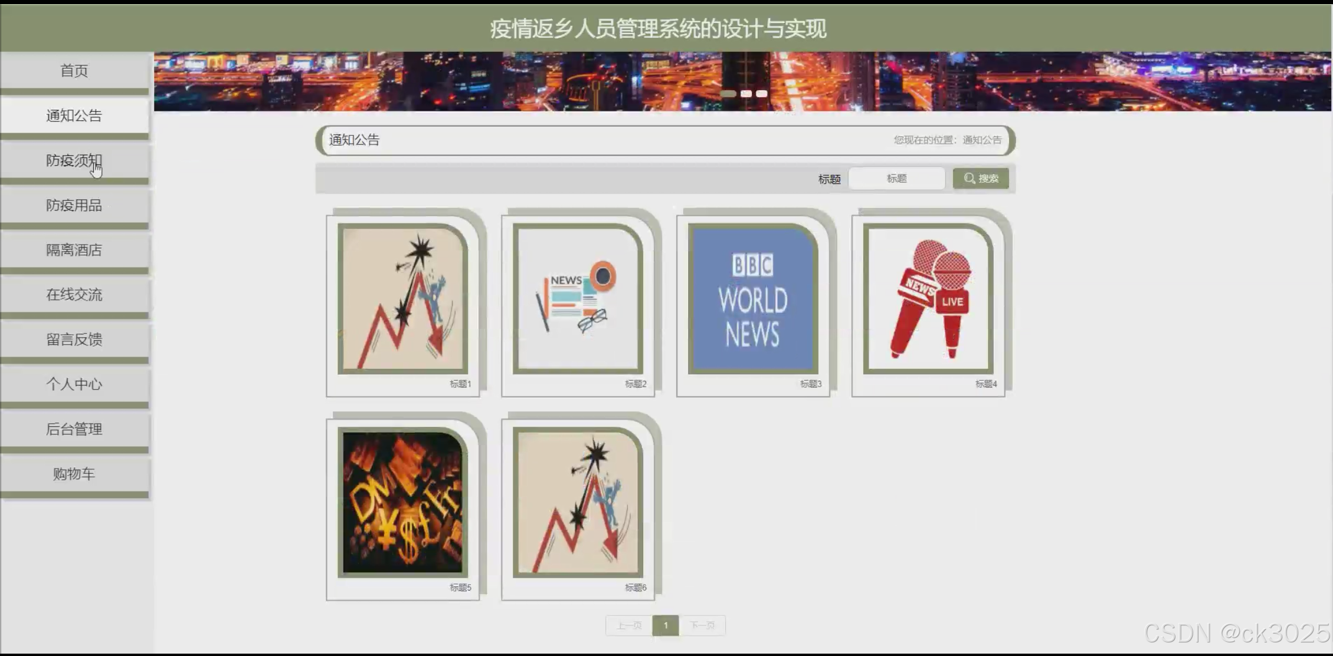Image resolution: width=1333 pixels, height=656 pixels.
Task: Open the BBC World News thumbnail
Action: tap(752, 299)
